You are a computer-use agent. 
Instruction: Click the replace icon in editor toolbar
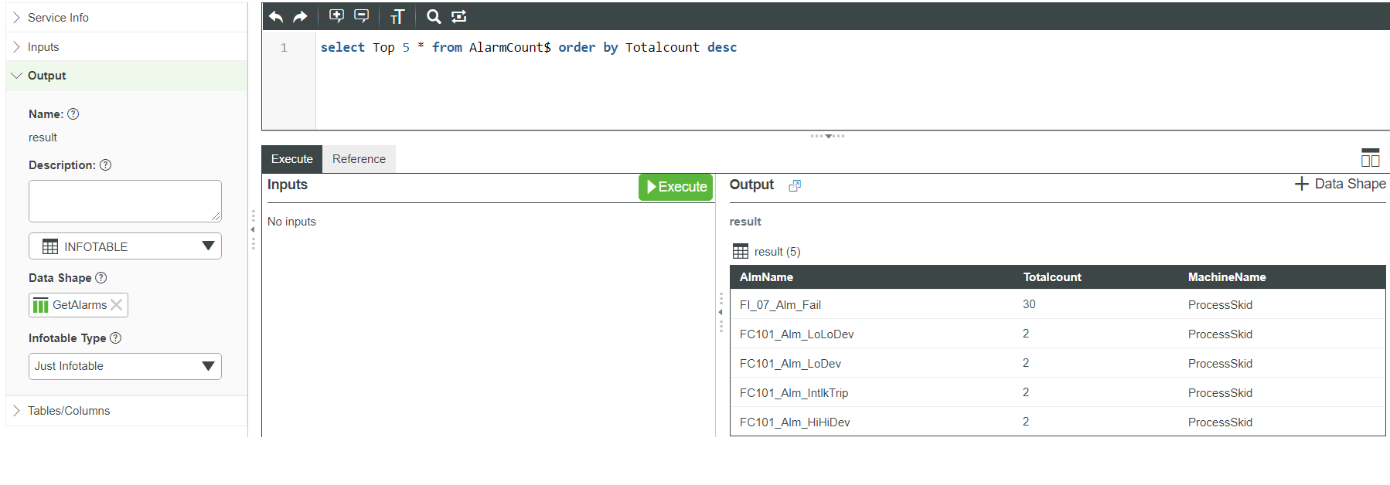click(459, 16)
